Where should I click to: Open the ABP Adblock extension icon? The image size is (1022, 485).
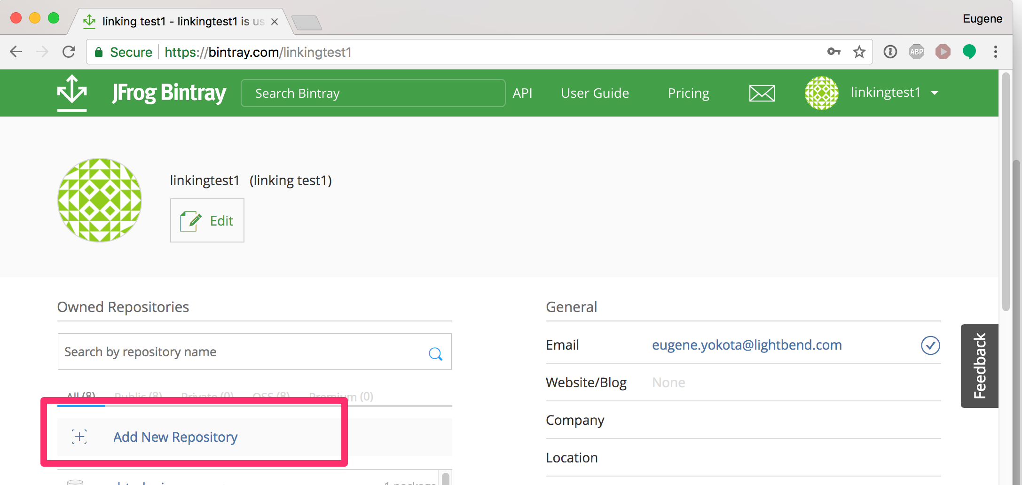tap(917, 52)
